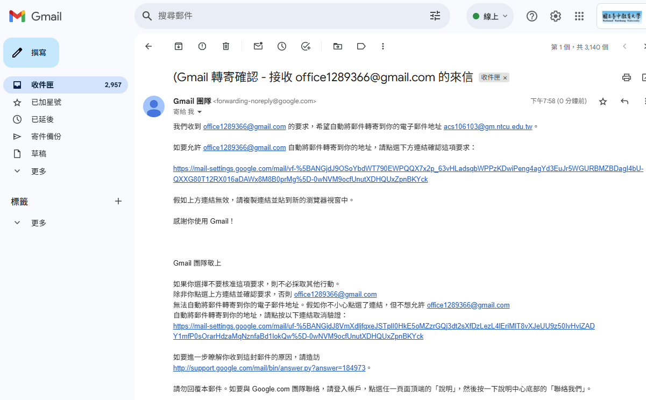The height and width of the screenshot is (400, 646).
Task: Click the forwarding confirmation vf- link
Action: [408, 174]
